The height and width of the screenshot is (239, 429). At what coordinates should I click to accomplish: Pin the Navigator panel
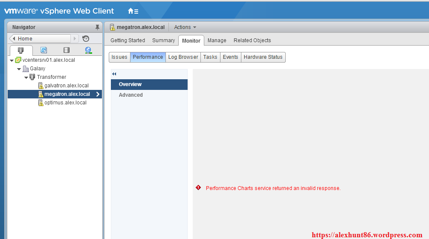(97, 27)
